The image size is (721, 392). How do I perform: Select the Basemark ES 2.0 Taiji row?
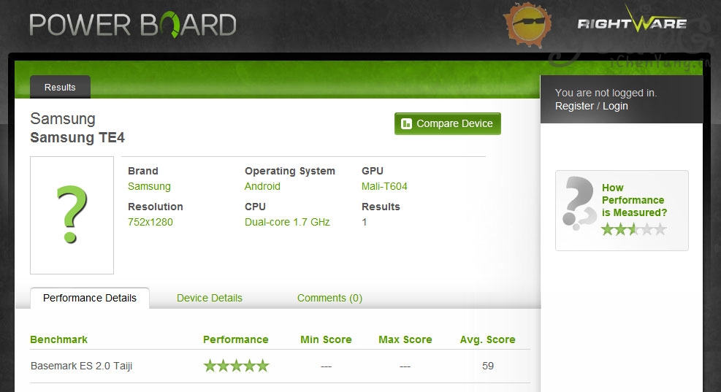(x=280, y=366)
